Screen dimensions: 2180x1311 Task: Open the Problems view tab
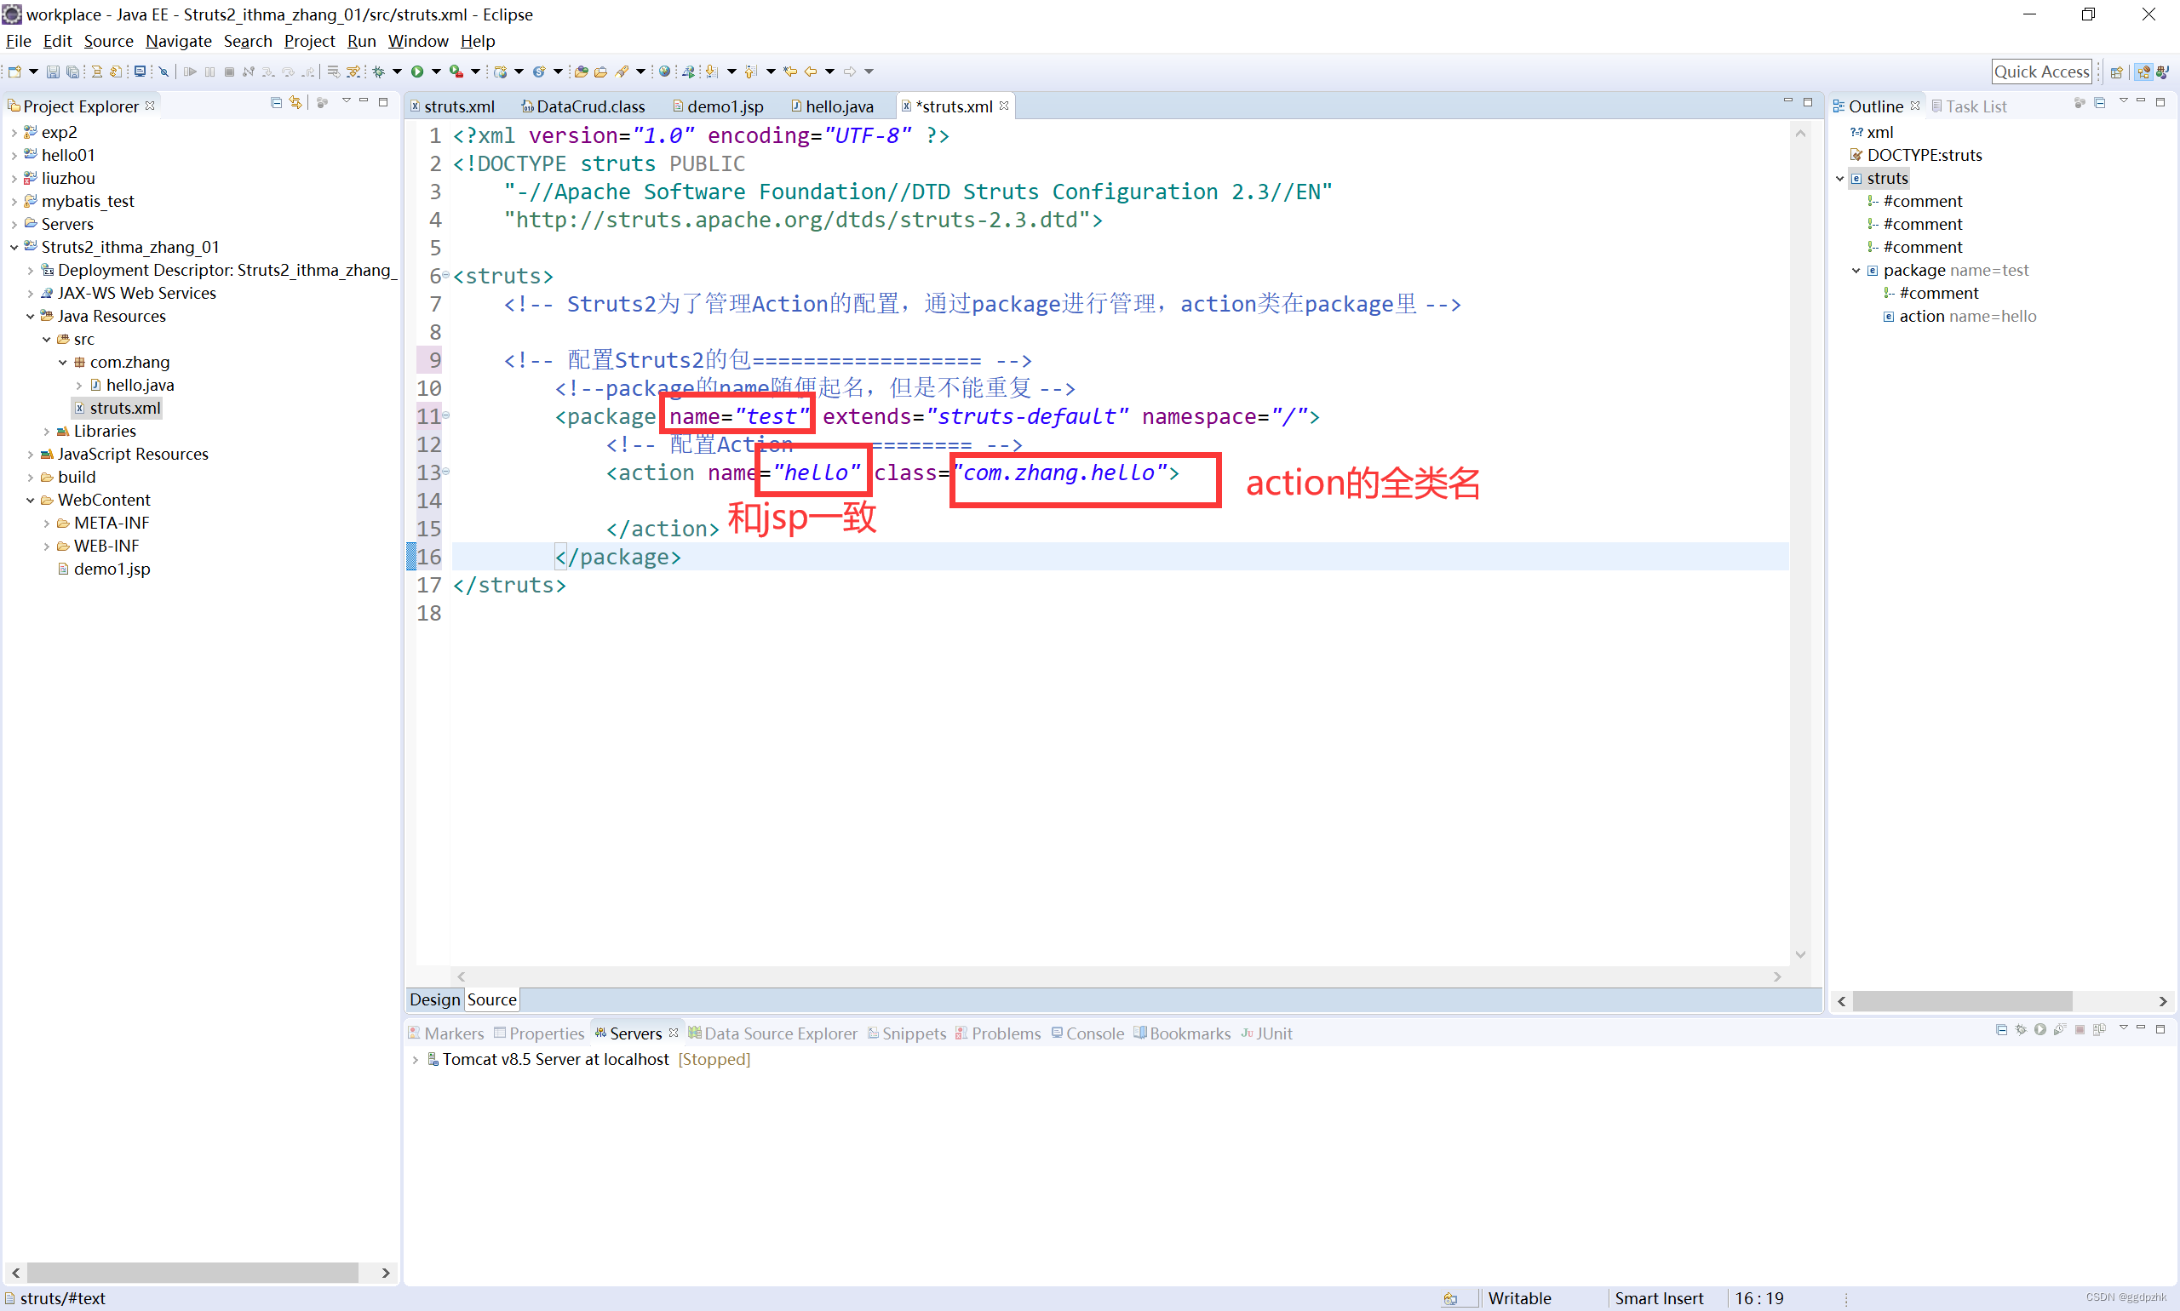coord(998,1033)
